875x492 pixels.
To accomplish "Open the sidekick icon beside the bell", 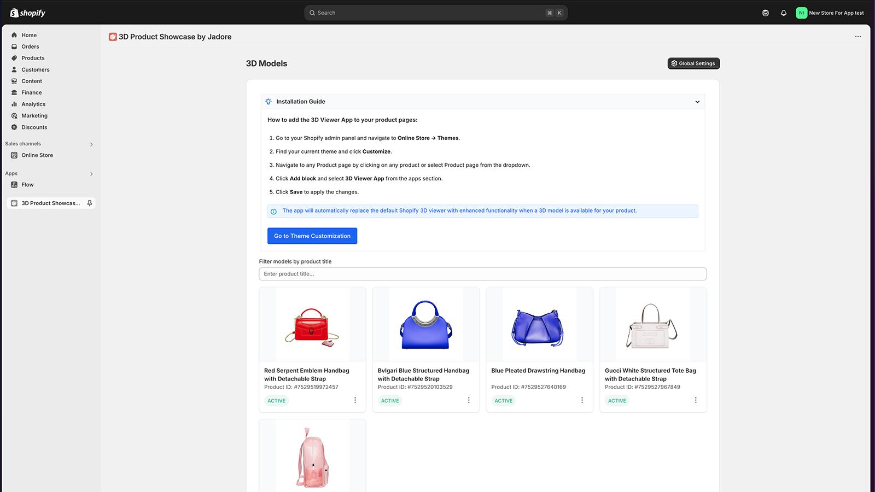I will [766, 13].
